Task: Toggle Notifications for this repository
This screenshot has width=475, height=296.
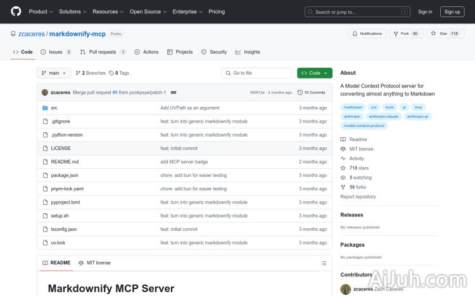Action: pyautogui.click(x=367, y=34)
